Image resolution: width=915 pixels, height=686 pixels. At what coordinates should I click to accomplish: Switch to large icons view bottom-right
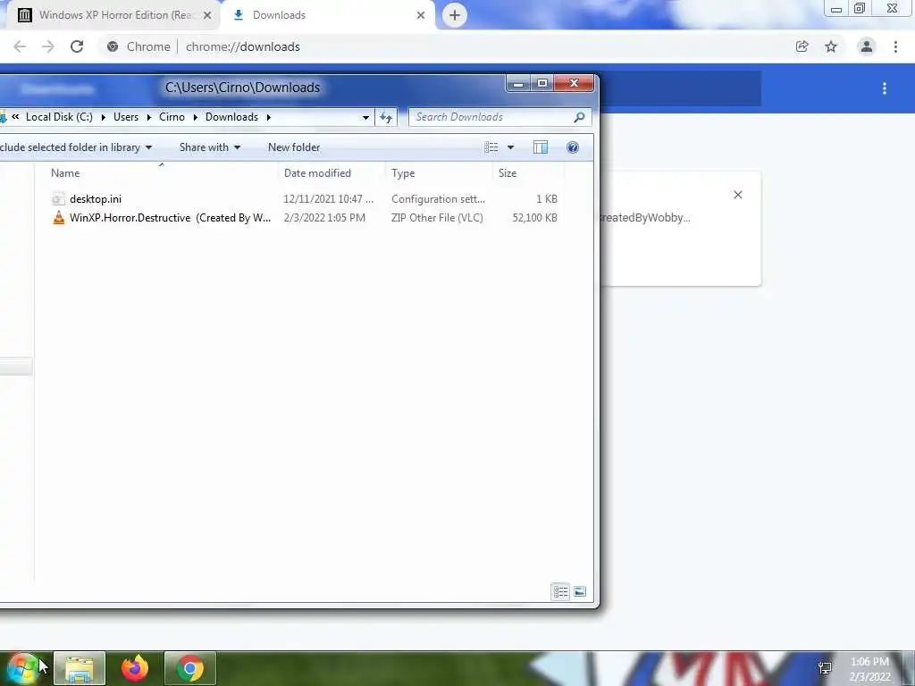click(x=580, y=592)
